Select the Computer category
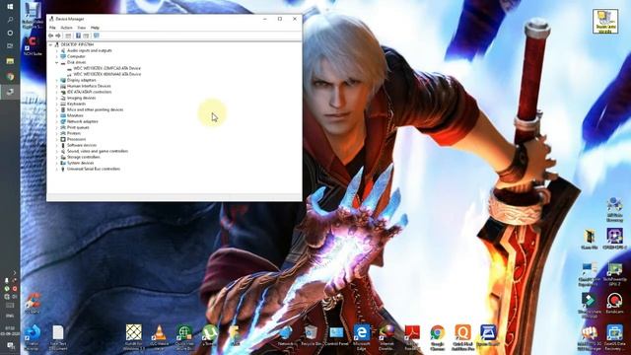Image resolution: width=631 pixels, height=355 pixels. (x=76, y=57)
